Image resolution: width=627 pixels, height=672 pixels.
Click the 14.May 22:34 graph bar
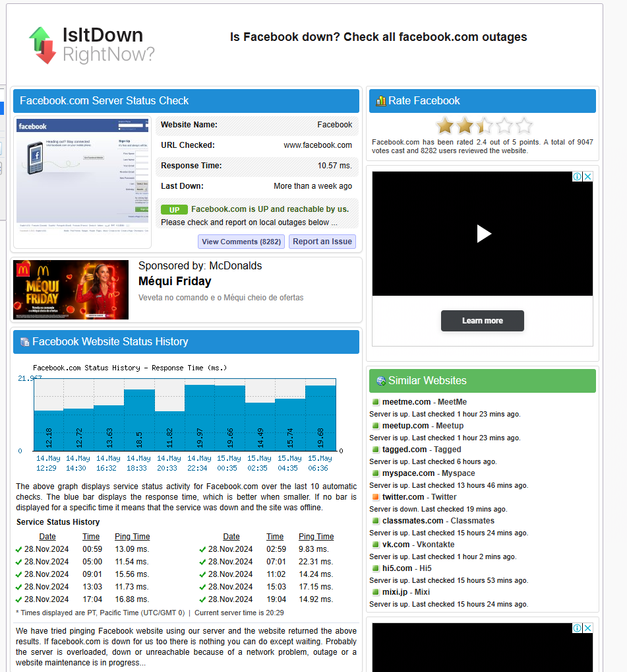click(200, 417)
